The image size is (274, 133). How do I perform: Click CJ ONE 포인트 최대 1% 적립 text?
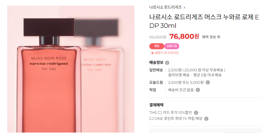point(176,119)
